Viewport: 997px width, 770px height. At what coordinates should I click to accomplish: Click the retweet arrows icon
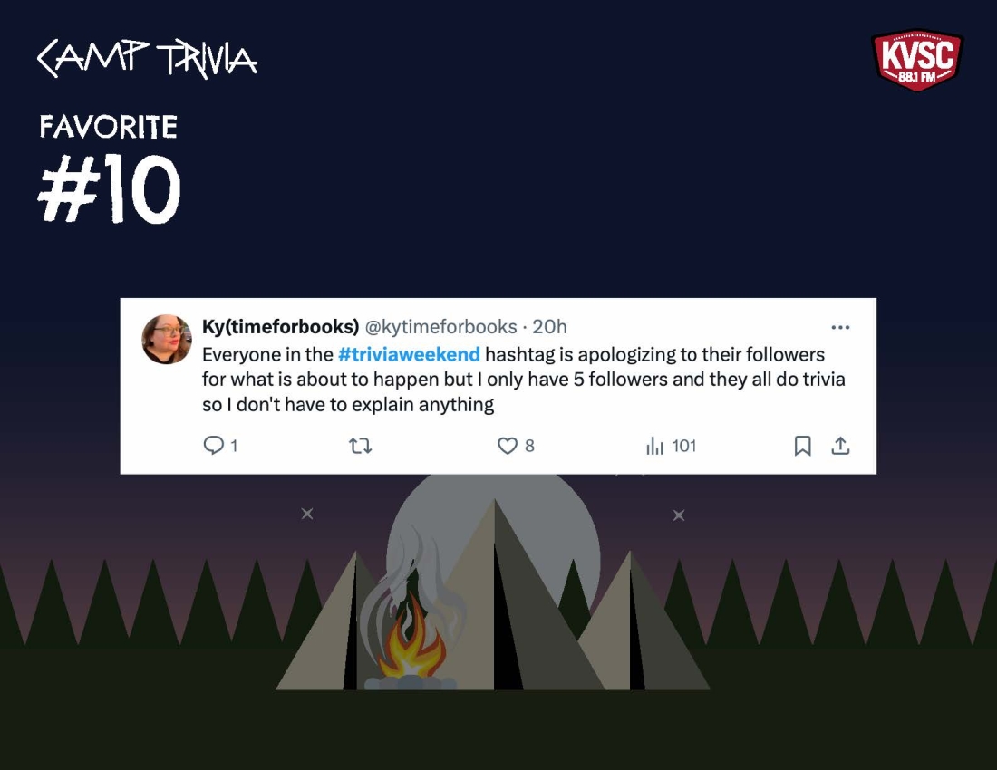coord(361,446)
